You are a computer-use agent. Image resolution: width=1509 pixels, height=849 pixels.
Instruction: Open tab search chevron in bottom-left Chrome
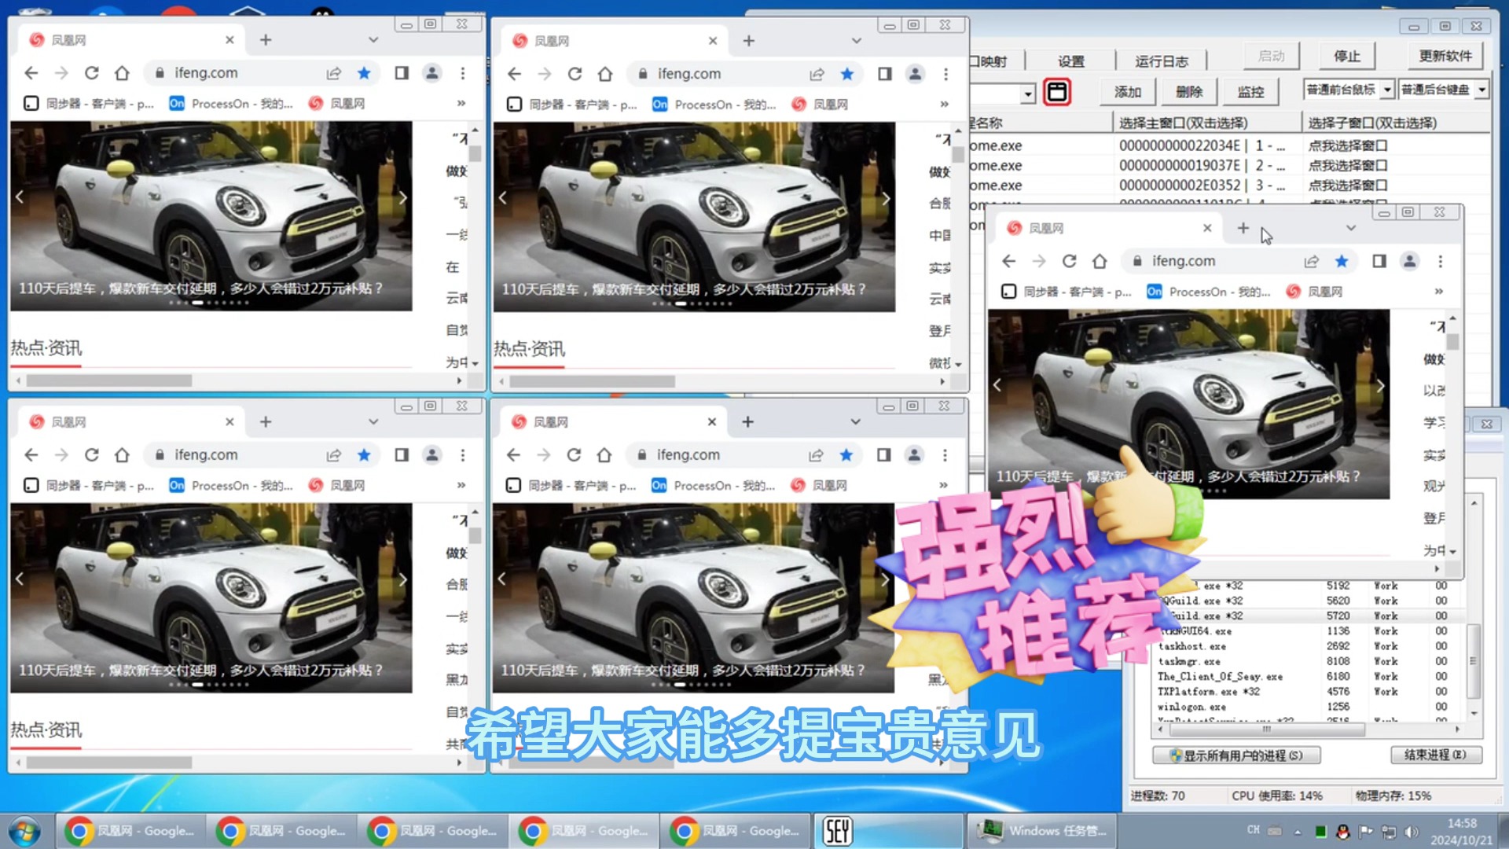(x=373, y=422)
